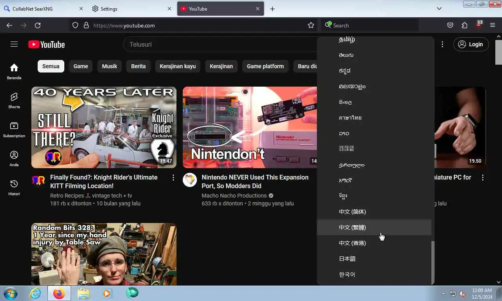
Task: Open Nintendo NEVER Used This Expansion Port title
Action: click(x=255, y=181)
